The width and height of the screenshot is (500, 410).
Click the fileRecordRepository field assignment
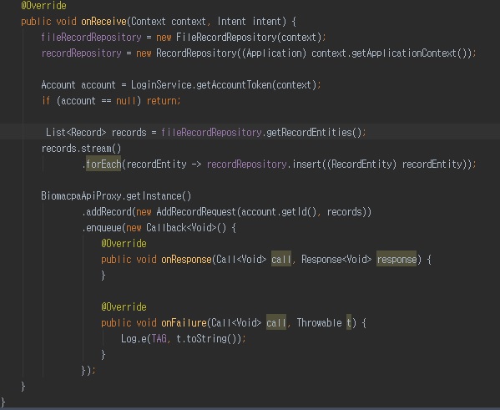91,38
